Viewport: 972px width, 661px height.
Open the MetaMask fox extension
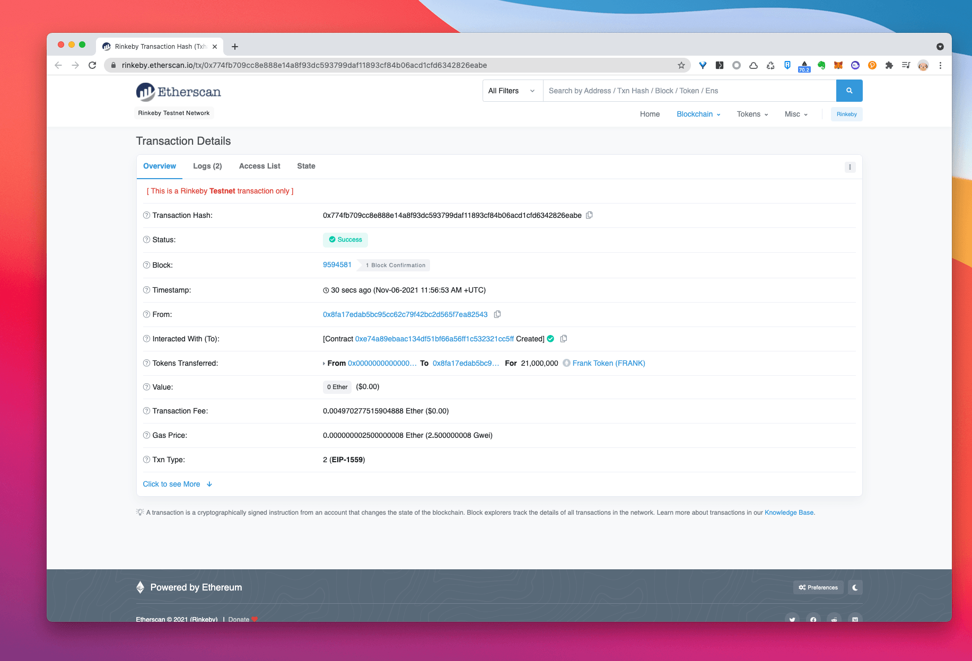point(838,65)
